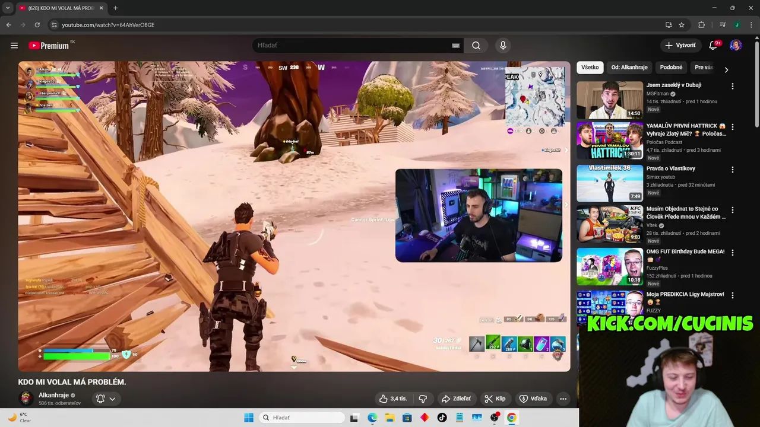The width and height of the screenshot is (760, 427).
Task: Open options for Moja PREDIKCIA Ligy Majstrov video
Action: coord(732,295)
